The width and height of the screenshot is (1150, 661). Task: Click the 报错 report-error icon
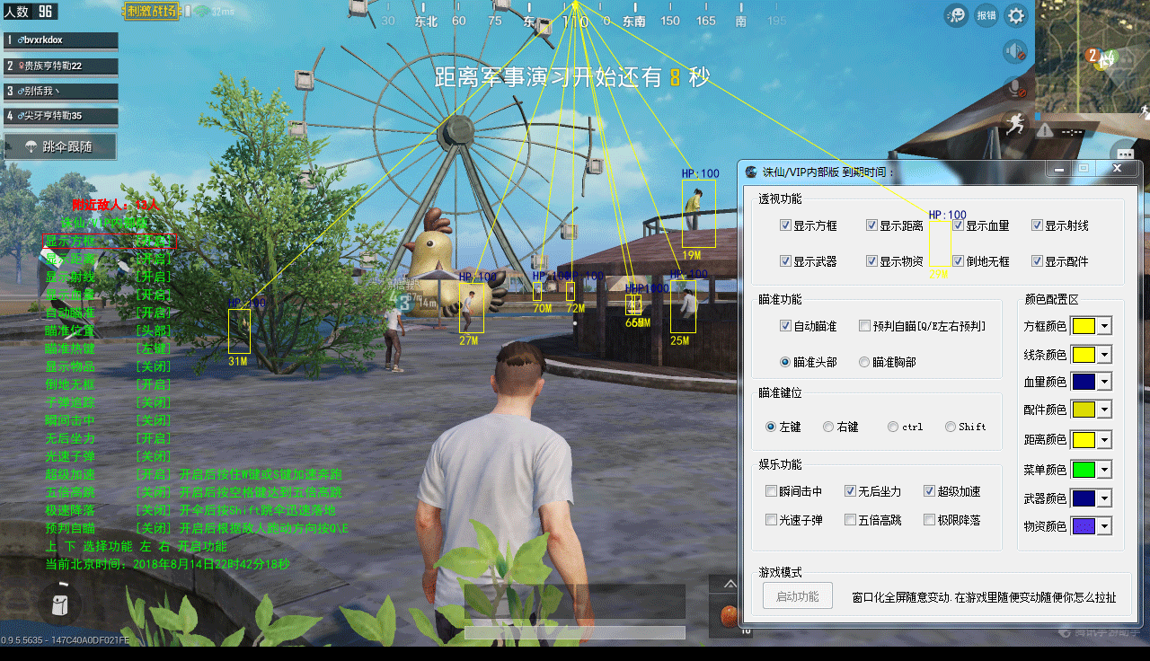pos(986,14)
